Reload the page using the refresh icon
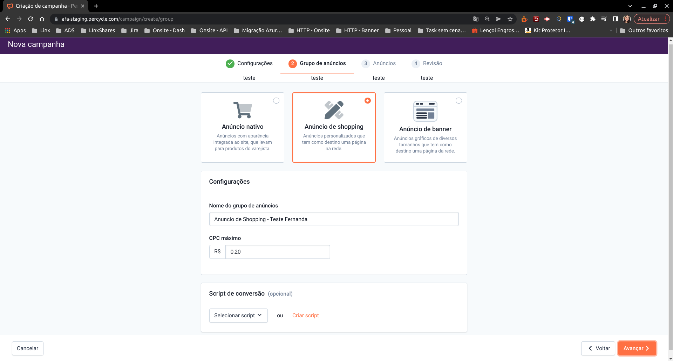 31,19
